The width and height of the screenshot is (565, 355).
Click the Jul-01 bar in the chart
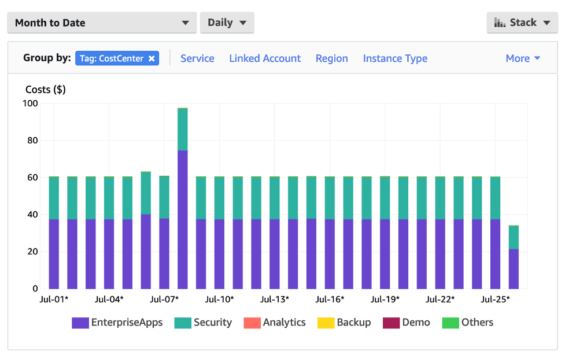point(54,232)
